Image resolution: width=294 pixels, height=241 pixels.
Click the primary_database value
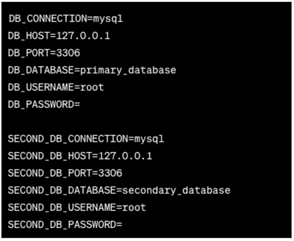pos(128,70)
